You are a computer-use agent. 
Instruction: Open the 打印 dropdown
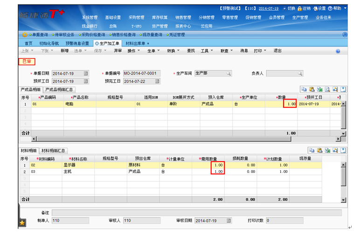click(260, 51)
